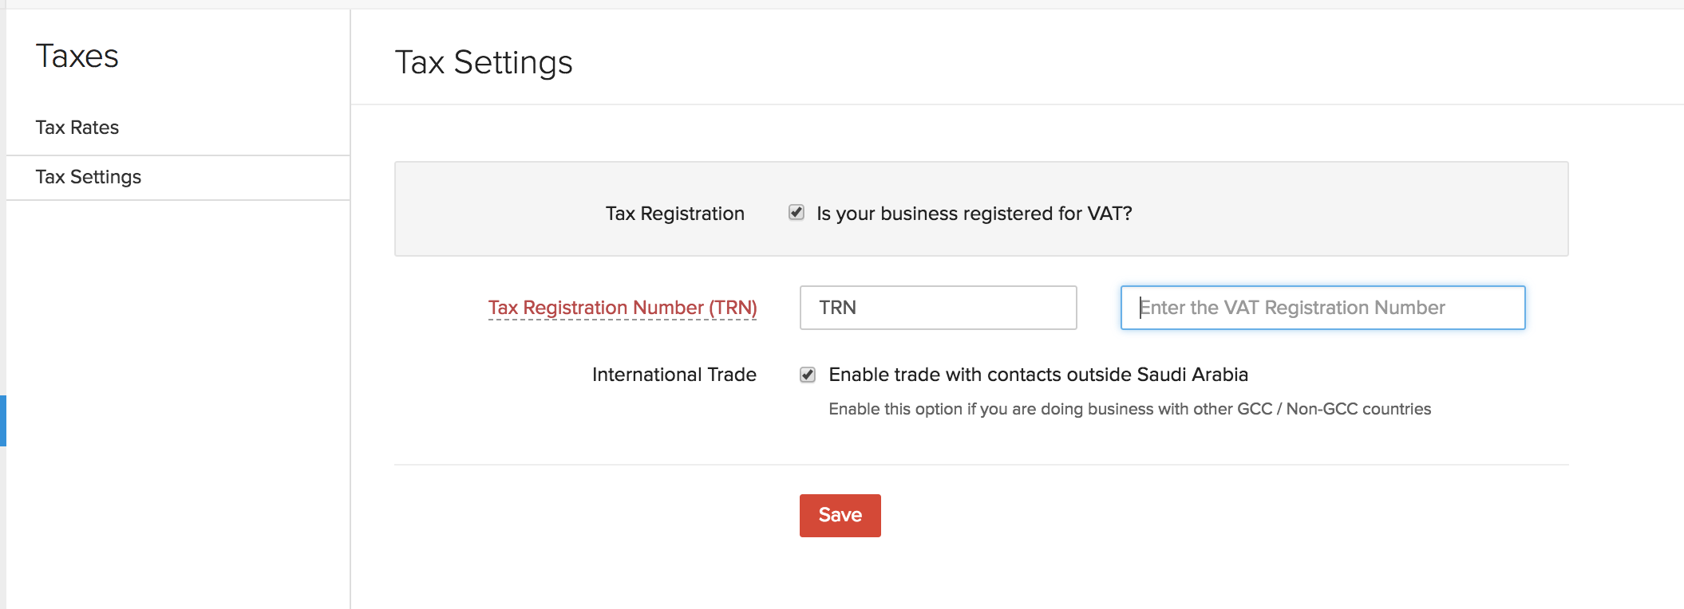Viewport: 1684px width, 609px height.
Task: Focus the Enter the VAT Registration Number field
Action: coord(1322,307)
